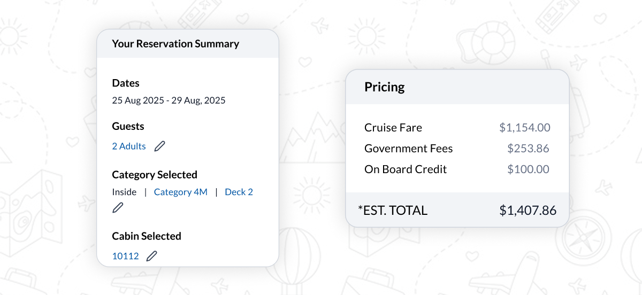The image size is (642, 295).
Task: Click the cabin number 10112 link
Action: 125,256
